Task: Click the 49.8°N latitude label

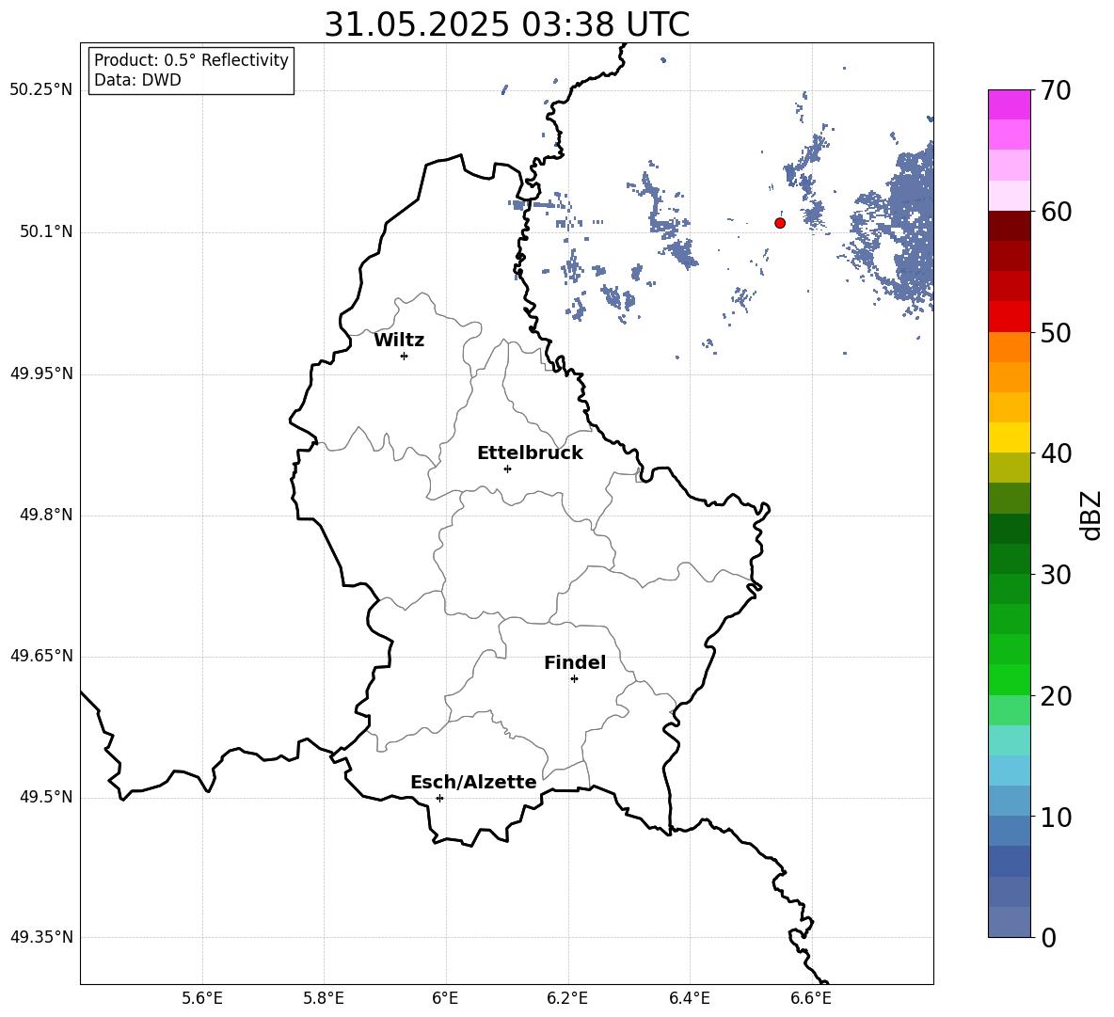Action: coord(46,515)
